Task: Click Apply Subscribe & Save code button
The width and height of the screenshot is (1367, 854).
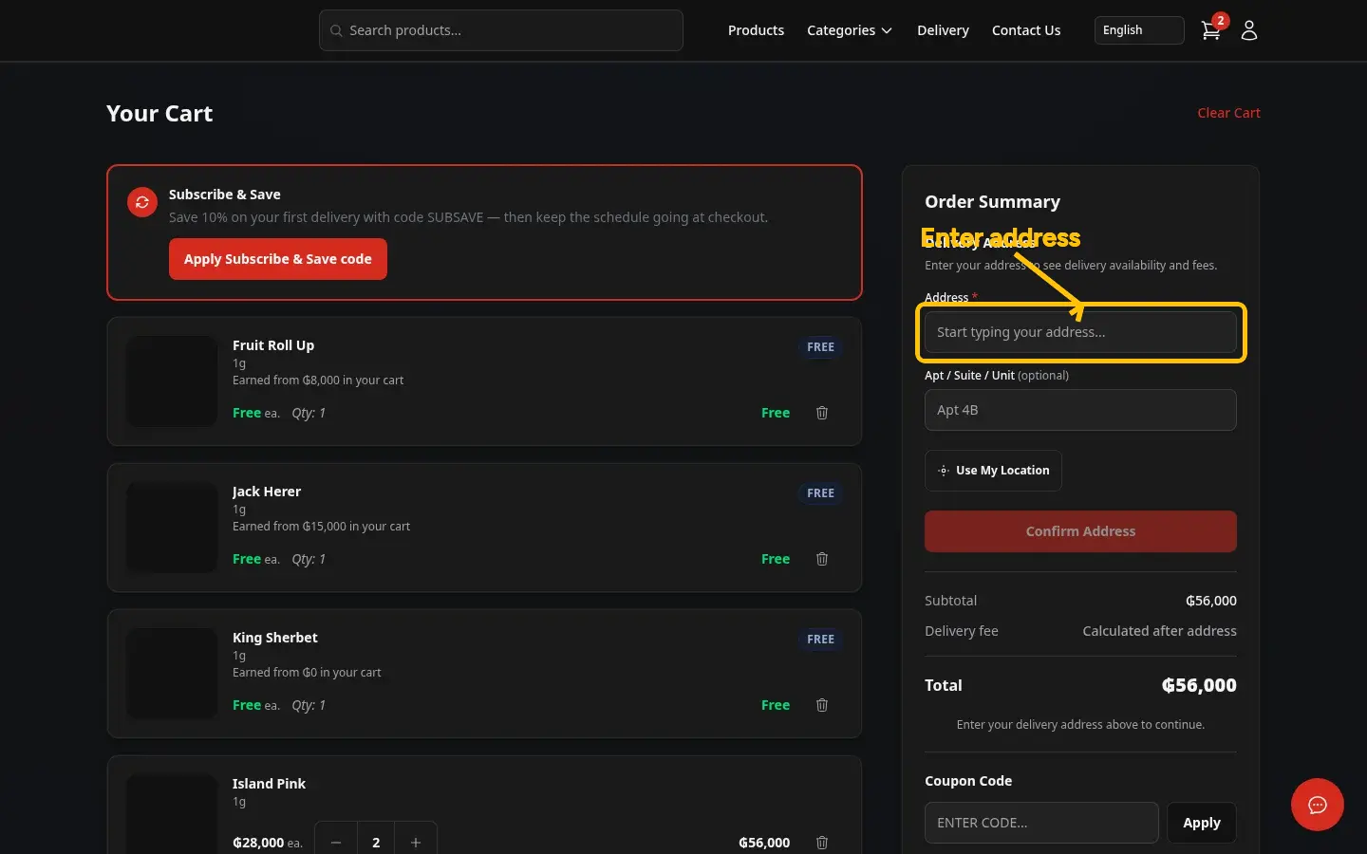Action: tap(278, 259)
